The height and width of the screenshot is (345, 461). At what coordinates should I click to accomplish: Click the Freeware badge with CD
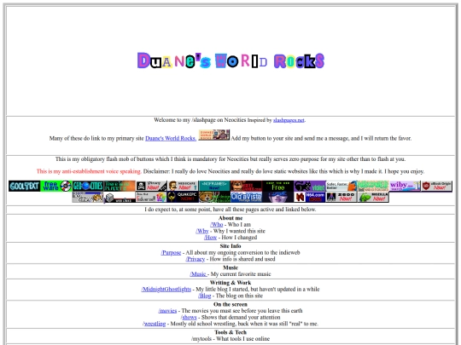pyautogui.click(x=56, y=186)
